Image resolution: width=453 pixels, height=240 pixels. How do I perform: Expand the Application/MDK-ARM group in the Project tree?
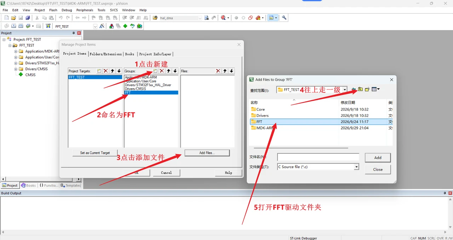16,51
